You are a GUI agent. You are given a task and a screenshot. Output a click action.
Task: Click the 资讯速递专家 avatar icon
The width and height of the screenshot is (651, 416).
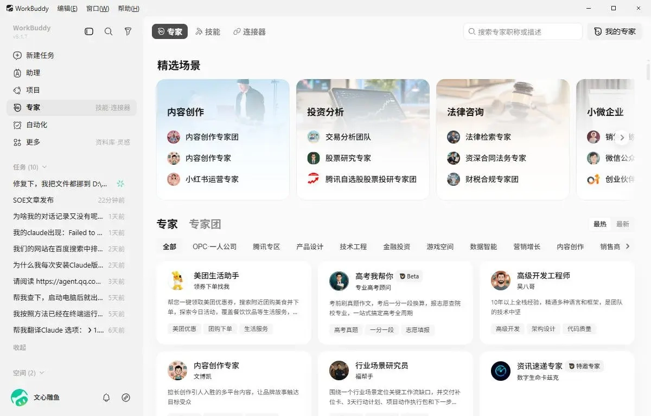pos(501,370)
